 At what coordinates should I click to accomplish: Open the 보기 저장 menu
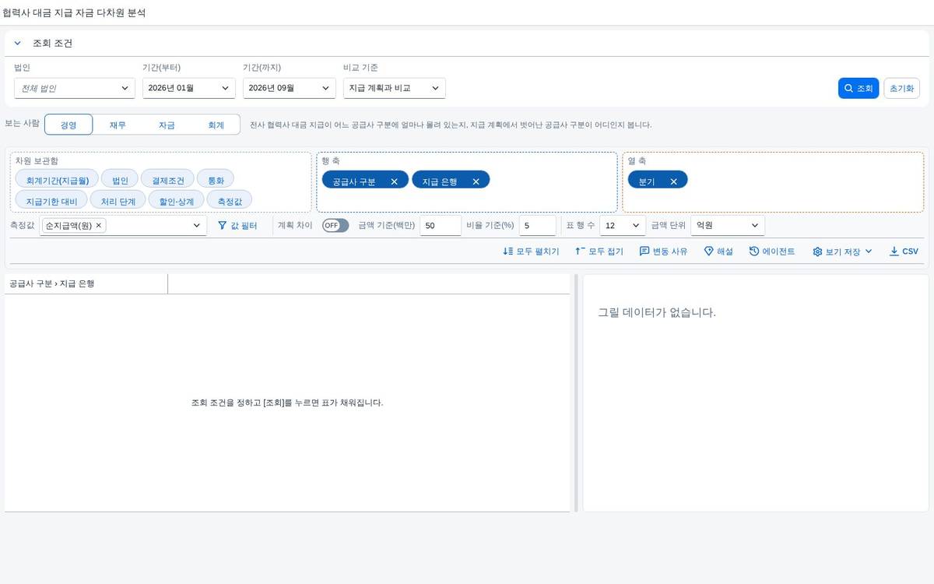[x=842, y=252]
